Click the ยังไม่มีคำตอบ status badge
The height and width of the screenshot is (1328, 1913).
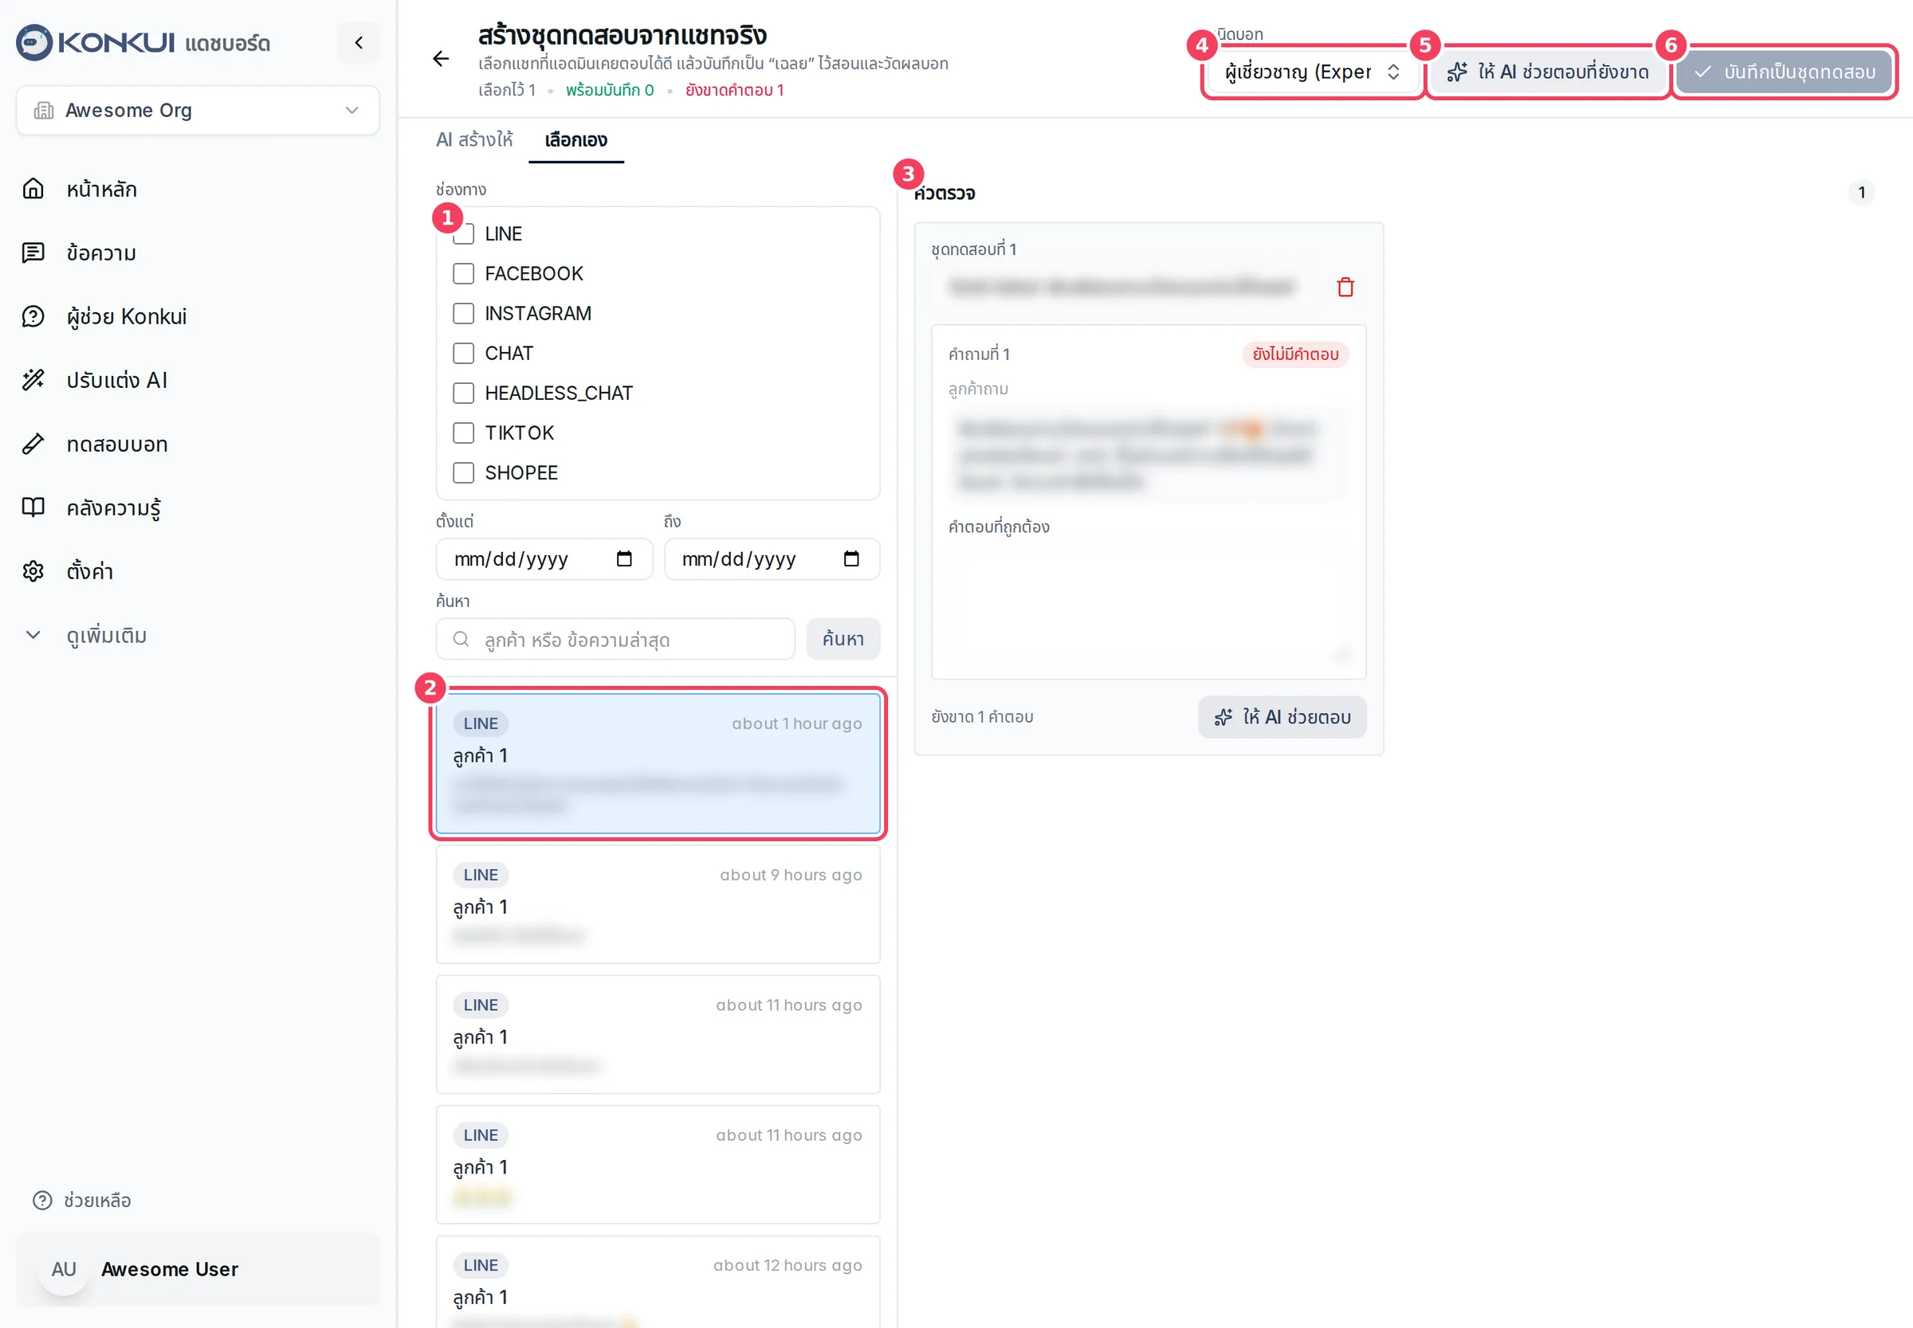[x=1295, y=355]
